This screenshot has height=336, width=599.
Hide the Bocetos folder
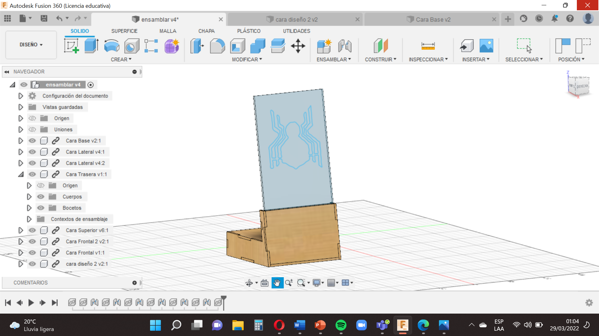click(x=41, y=208)
